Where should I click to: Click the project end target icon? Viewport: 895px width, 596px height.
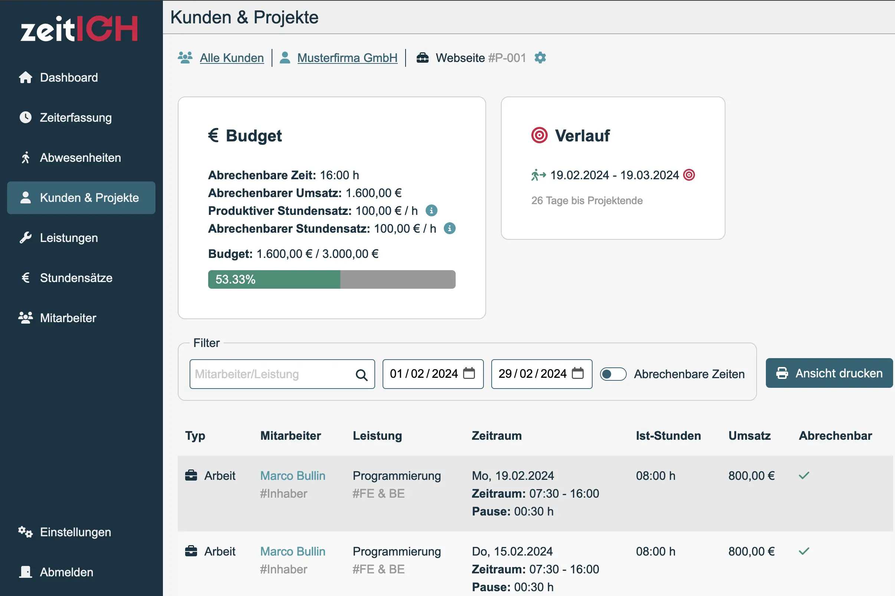pyautogui.click(x=689, y=175)
